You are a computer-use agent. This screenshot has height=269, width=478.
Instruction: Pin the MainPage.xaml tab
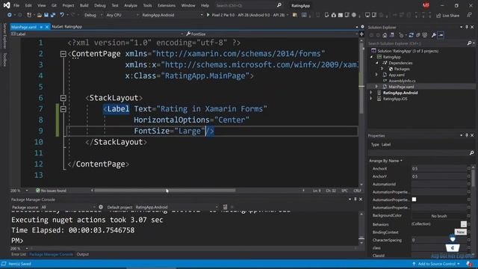pyautogui.click(x=41, y=27)
